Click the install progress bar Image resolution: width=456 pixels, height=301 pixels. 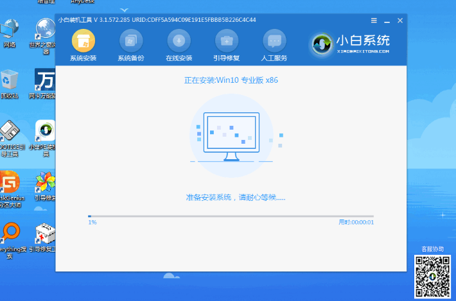click(231, 216)
